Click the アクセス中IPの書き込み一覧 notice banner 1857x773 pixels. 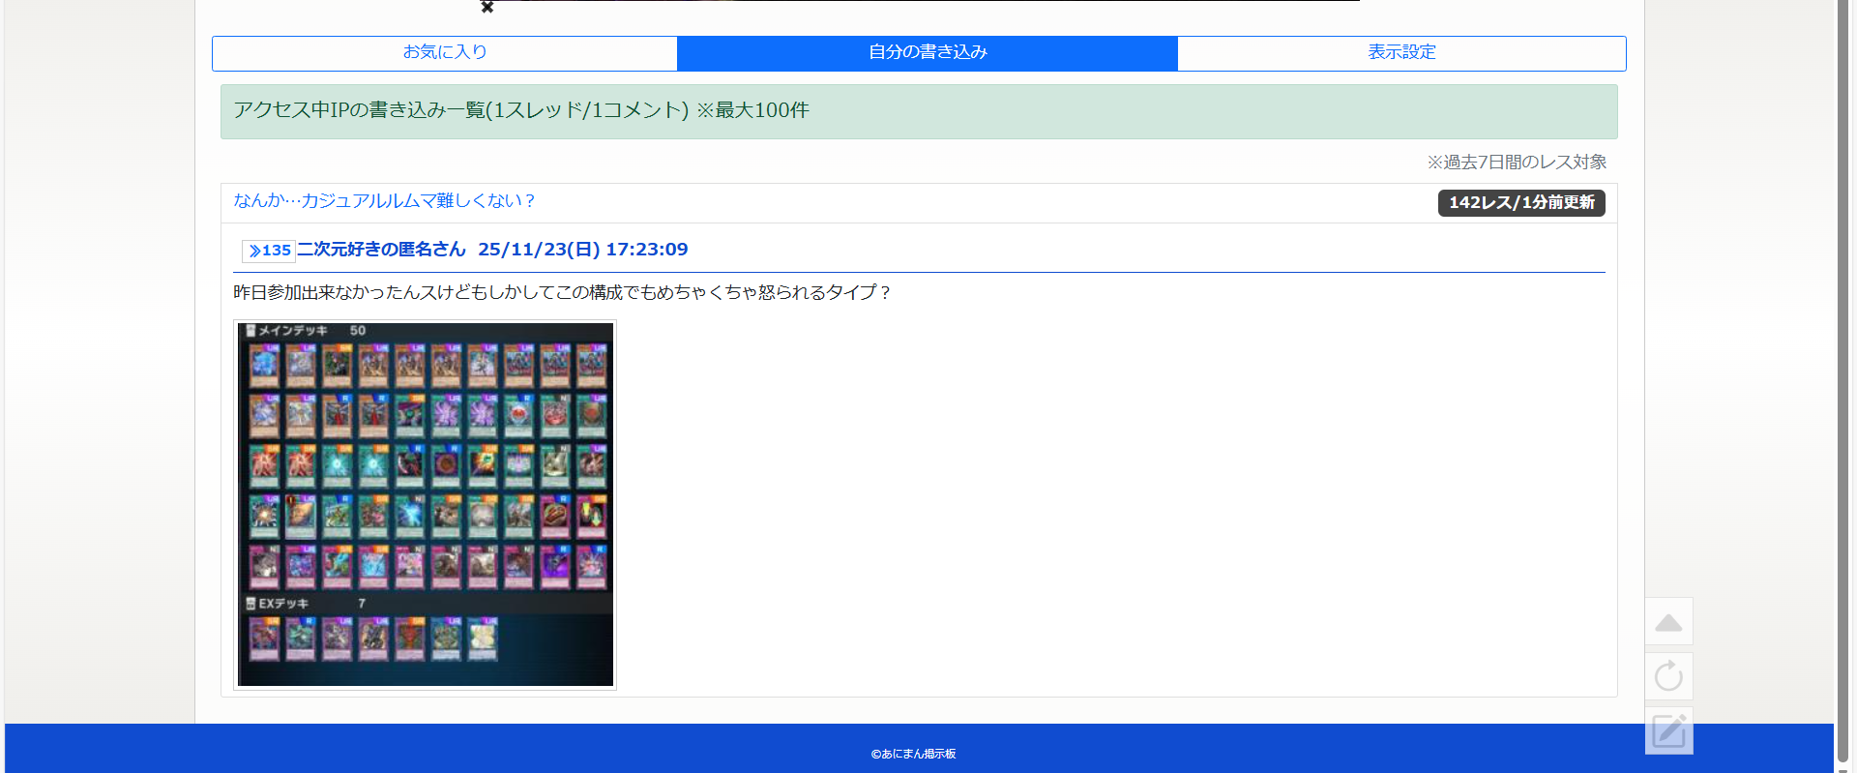click(919, 111)
